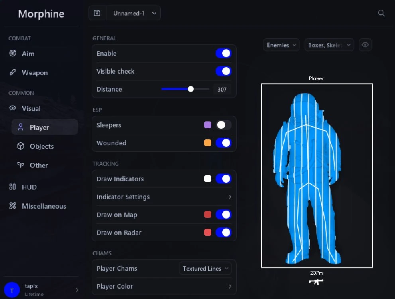Open Player Chams Textured Lines dropdown

click(x=205, y=269)
